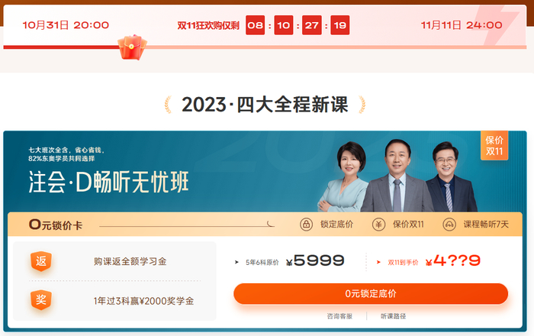Open the 听课路径 link
This screenshot has height=336, width=534.
click(393, 316)
